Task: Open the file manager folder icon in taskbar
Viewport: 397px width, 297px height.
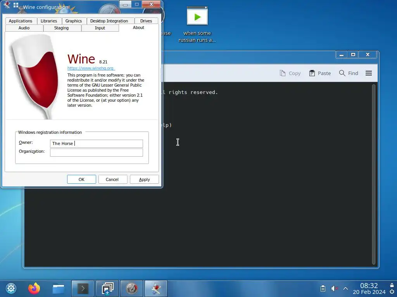Action: 59,288
